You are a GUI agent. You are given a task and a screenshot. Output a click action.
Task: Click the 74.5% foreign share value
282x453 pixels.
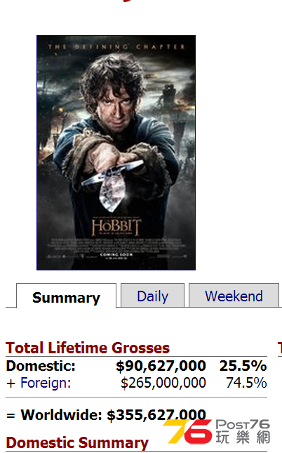pyautogui.click(x=246, y=383)
